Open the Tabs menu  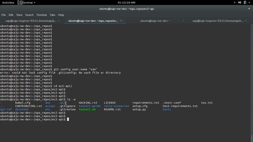(52, 15)
